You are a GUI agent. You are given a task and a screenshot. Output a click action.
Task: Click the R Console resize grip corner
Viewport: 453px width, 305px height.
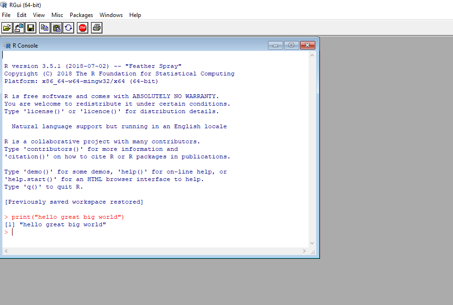pos(313,252)
